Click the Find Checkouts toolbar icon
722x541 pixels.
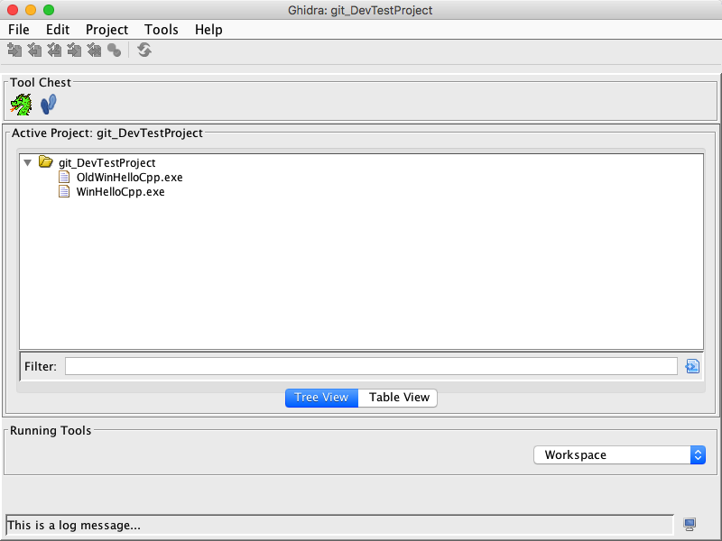click(114, 50)
